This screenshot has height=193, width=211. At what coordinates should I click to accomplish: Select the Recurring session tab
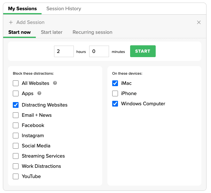pos(92,32)
